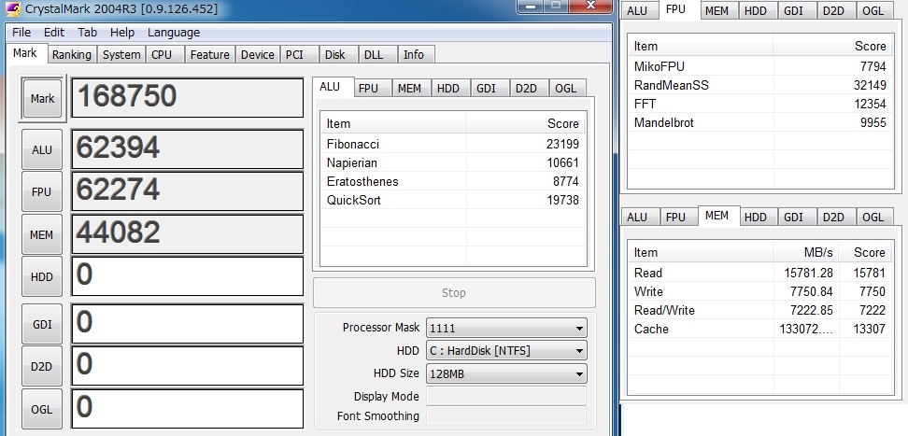
Task: Run the GDI benchmark button
Action: [42, 323]
